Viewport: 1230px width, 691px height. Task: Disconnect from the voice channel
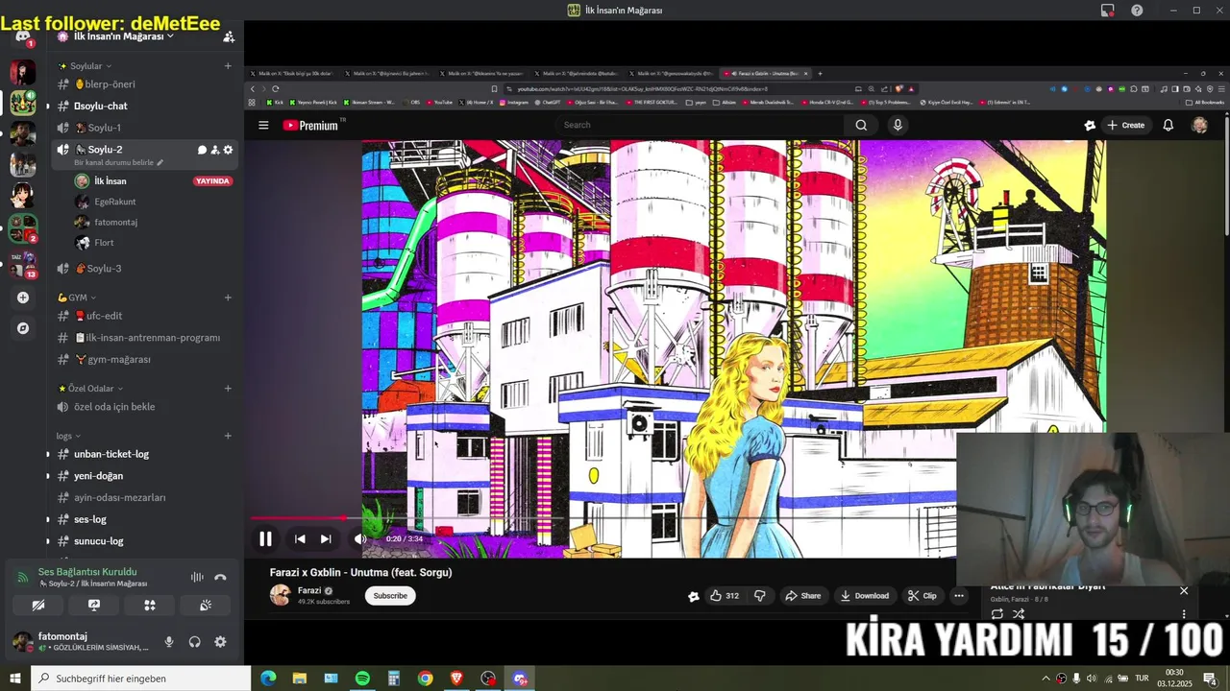pos(220,577)
